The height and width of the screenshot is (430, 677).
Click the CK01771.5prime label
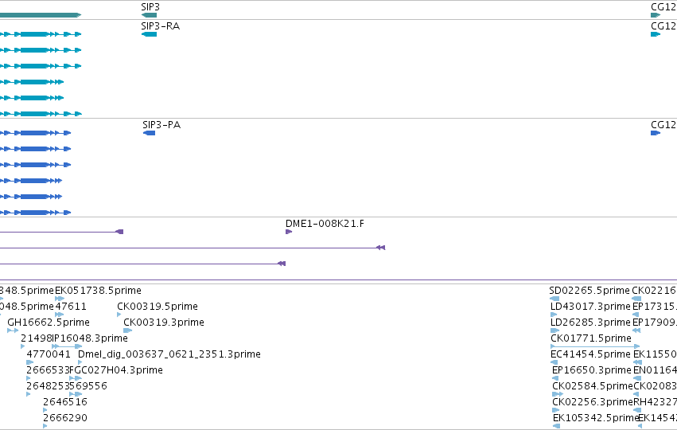pyautogui.click(x=591, y=338)
